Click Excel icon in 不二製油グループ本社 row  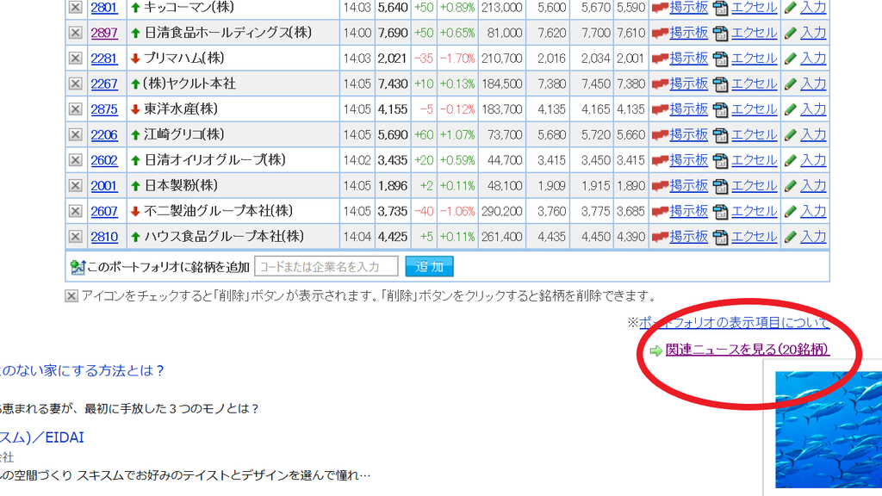click(x=720, y=212)
